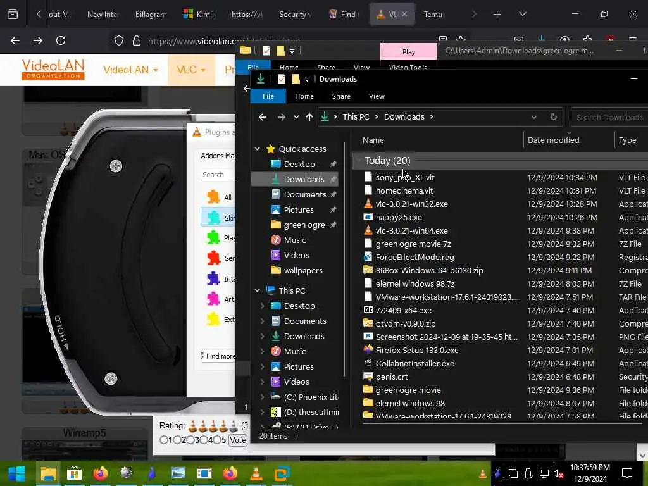Select the 7z2409-x64.exe file icon
648x486 pixels.
click(x=368, y=310)
